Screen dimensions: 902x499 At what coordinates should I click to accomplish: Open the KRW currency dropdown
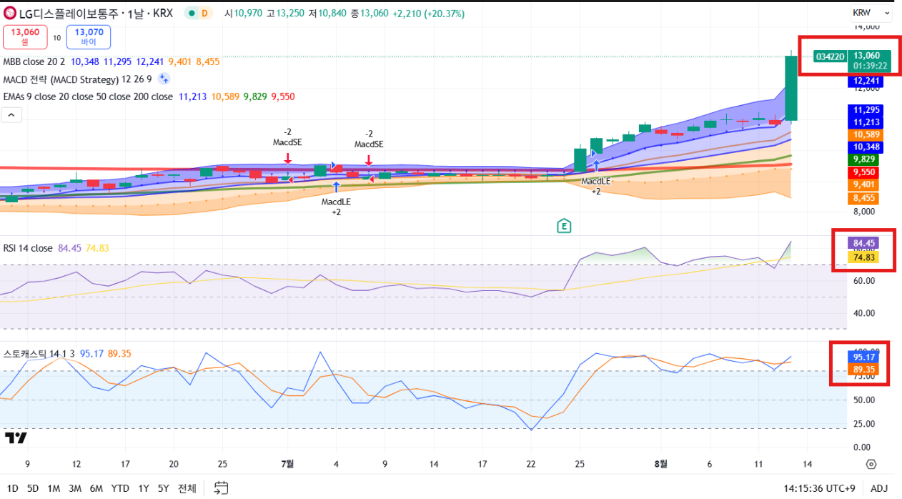pyautogui.click(x=871, y=13)
